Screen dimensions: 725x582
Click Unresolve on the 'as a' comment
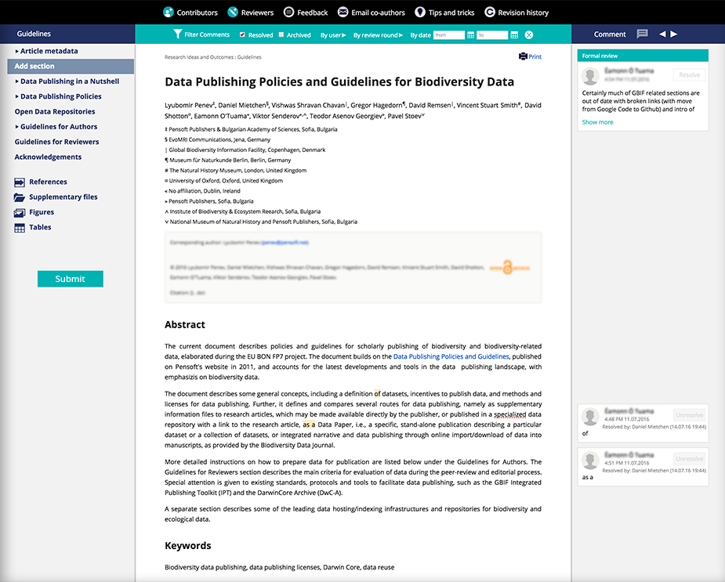click(x=690, y=458)
